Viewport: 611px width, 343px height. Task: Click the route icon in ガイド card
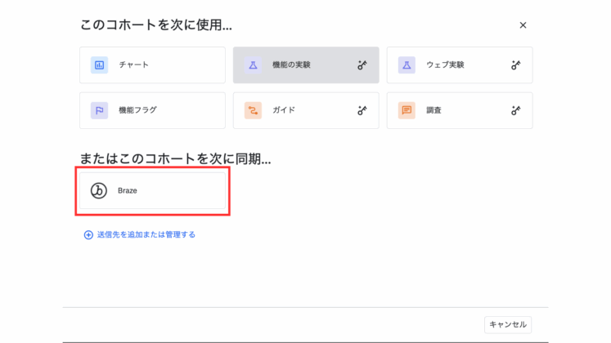click(253, 110)
